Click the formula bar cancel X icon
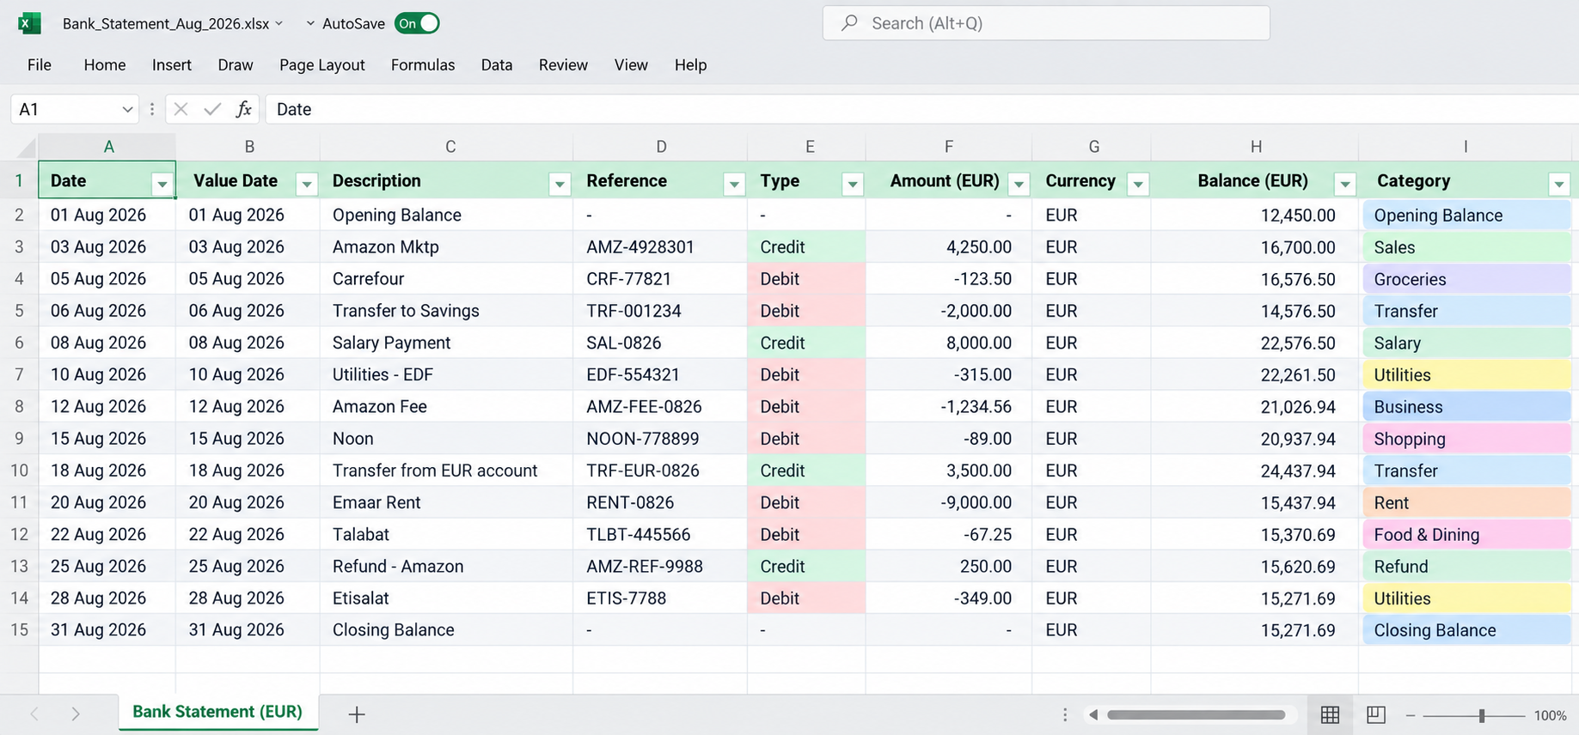This screenshot has height=735, width=1579. [181, 109]
